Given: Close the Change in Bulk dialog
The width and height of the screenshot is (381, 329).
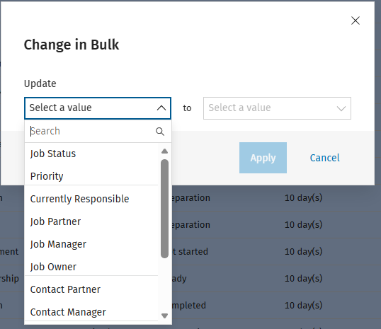Looking at the screenshot, I should click(x=356, y=21).
